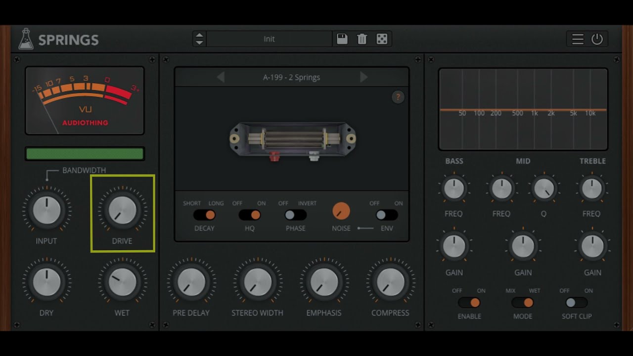Open the hamburger menu
The image size is (633, 356).
578,39
